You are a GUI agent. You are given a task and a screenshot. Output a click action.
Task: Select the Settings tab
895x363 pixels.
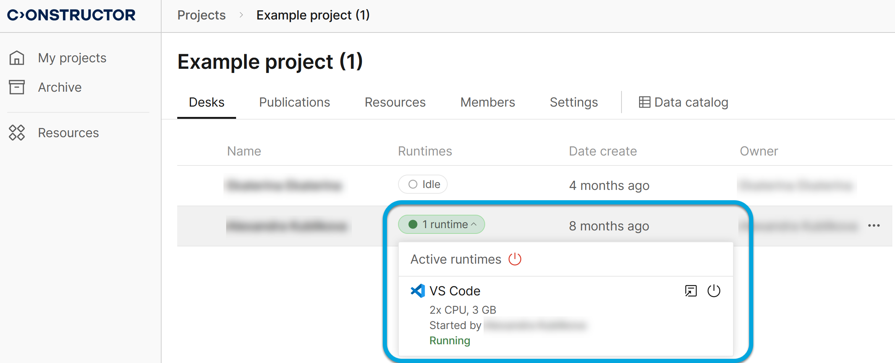point(573,102)
